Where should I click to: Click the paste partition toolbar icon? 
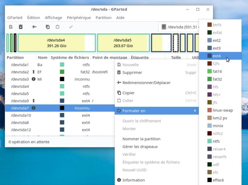coord(57,27)
